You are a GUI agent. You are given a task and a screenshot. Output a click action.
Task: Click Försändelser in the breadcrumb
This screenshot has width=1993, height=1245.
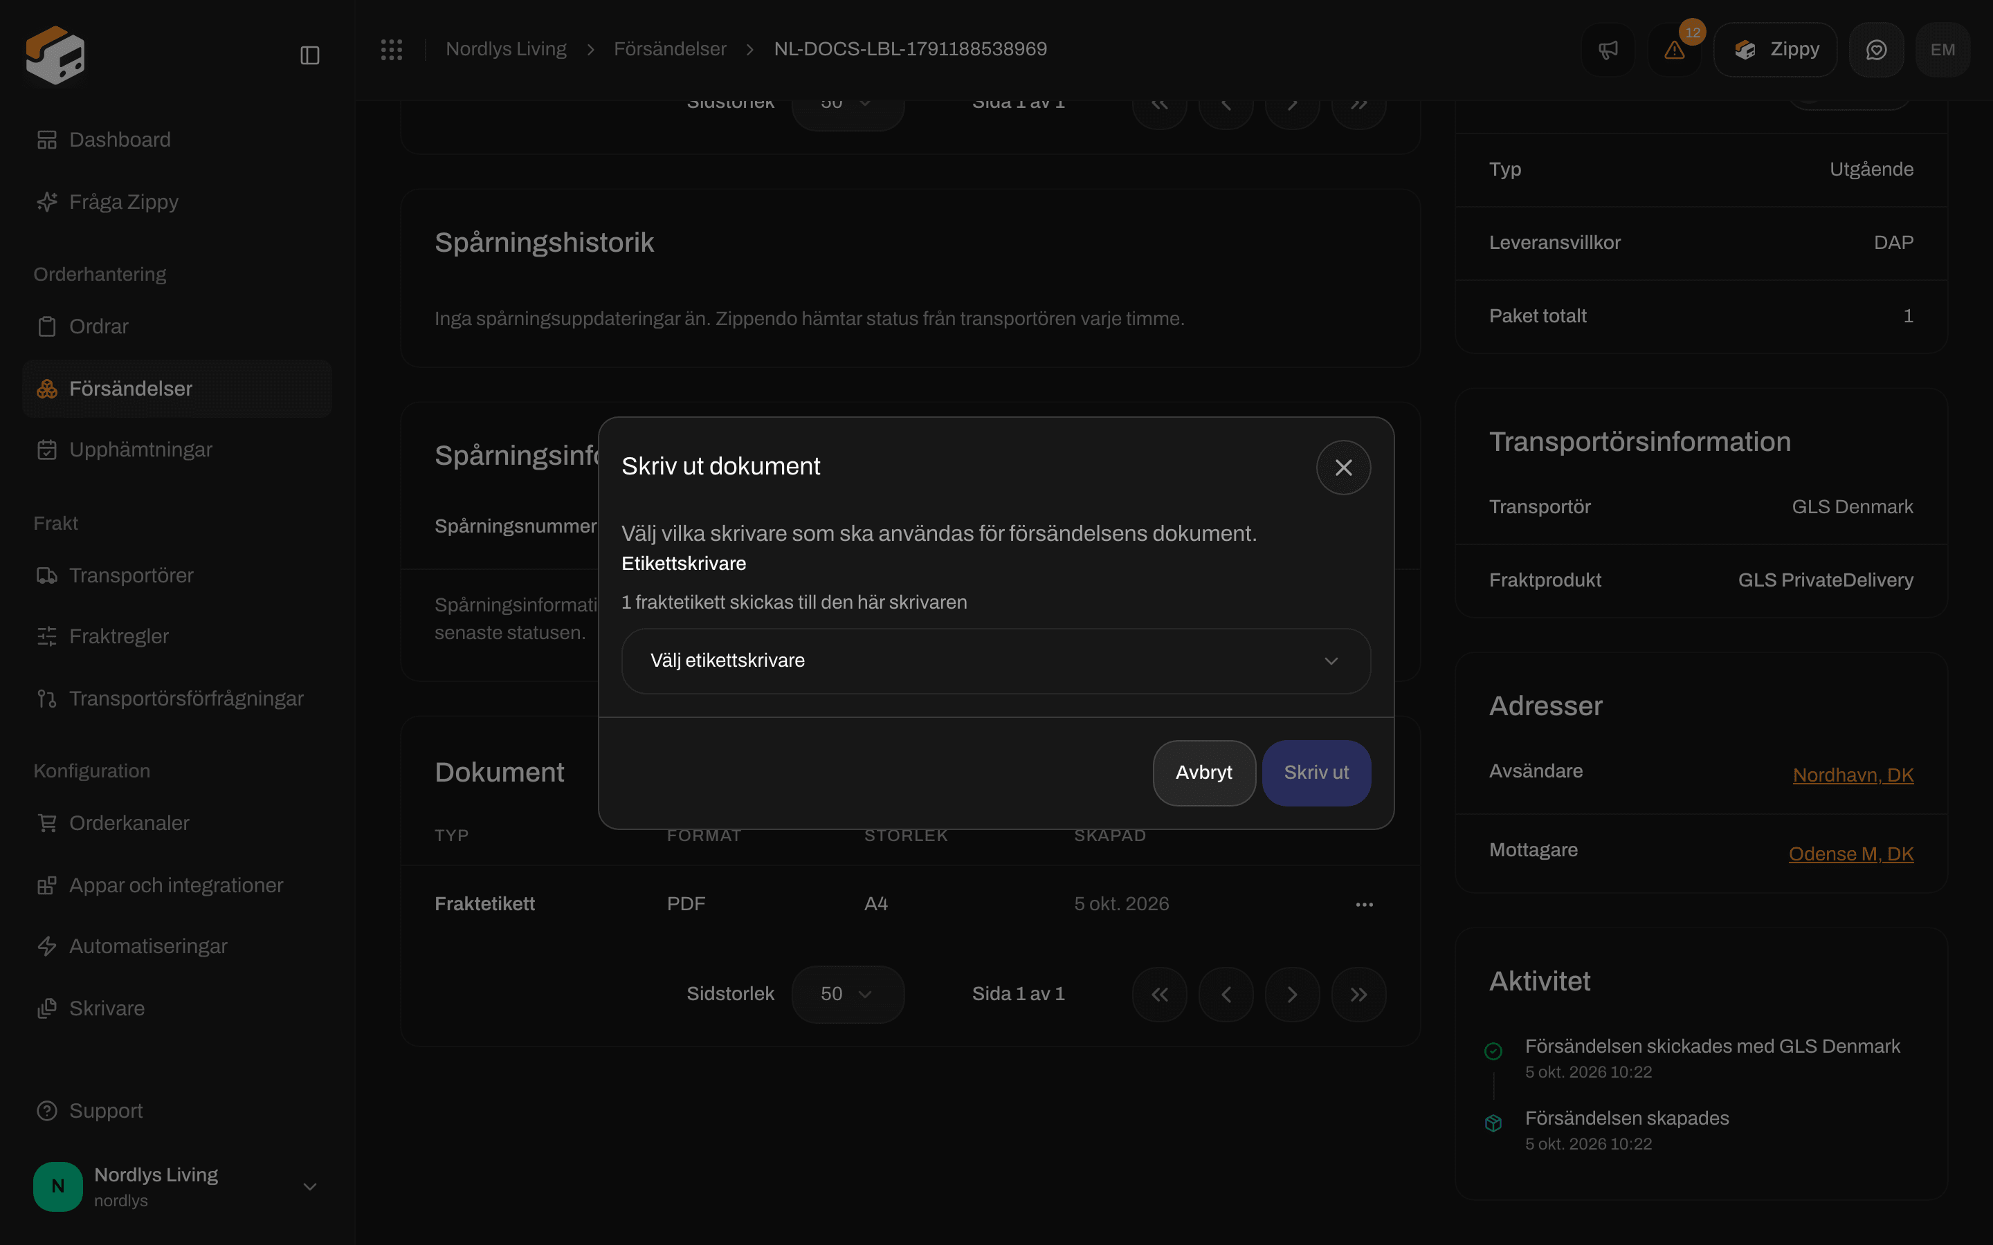coord(670,49)
